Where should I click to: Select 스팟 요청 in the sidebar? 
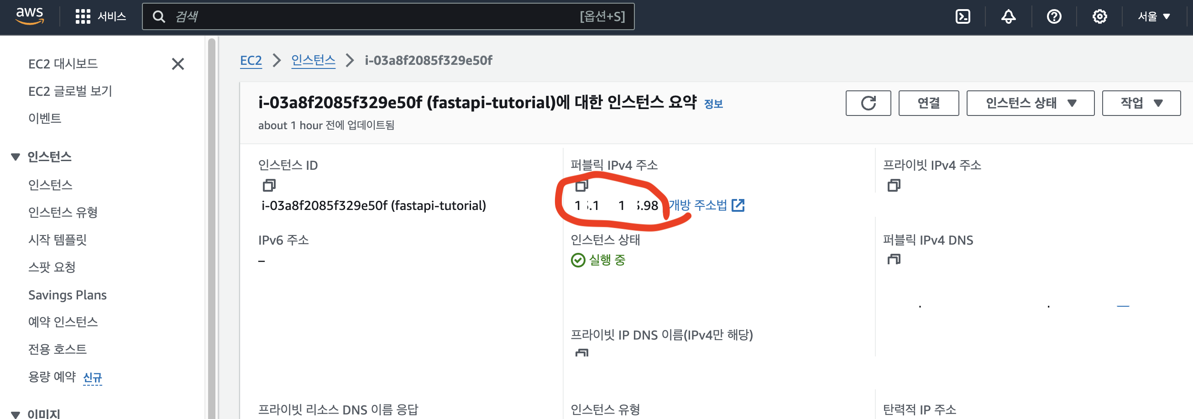(52, 267)
